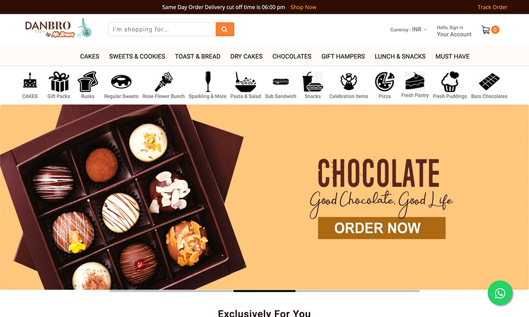Open the shopping cart icon
Image resolution: width=529 pixels, height=317 pixels.
pyautogui.click(x=486, y=30)
